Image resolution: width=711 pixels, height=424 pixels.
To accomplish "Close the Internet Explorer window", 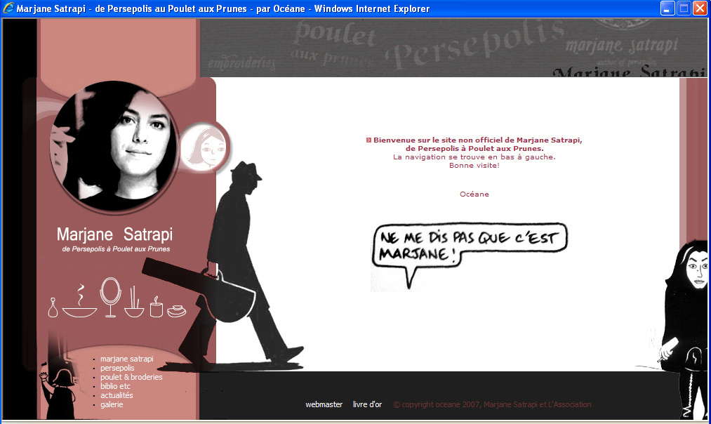I will [x=700, y=8].
